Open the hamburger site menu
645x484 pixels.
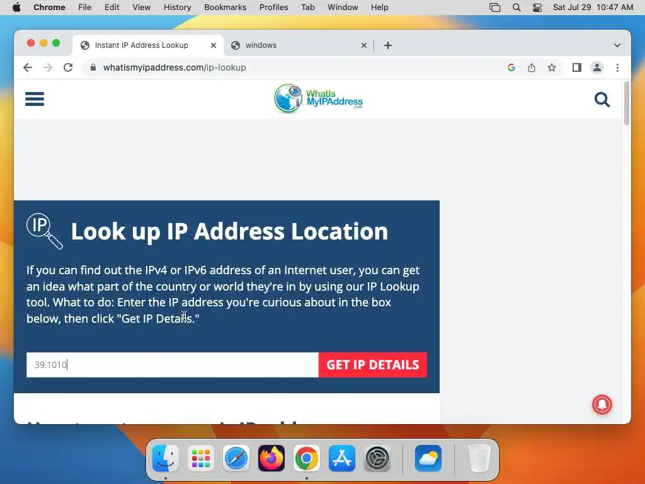[x=35, y=99]
